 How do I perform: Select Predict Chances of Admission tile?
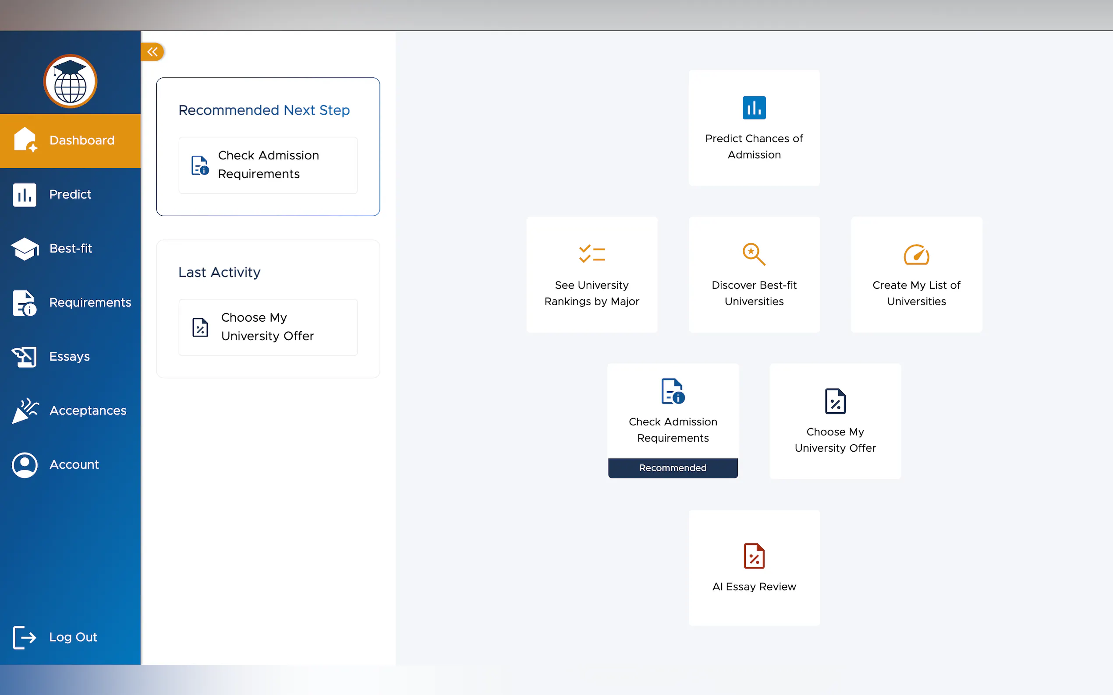[x=754, y=128]
